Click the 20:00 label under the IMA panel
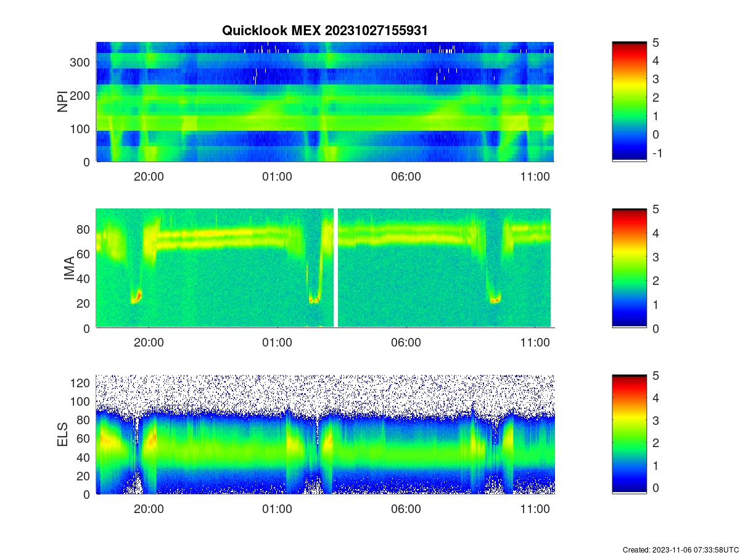Image resolution: width=740 pixels, height=555 pixels. coord(149,343)
